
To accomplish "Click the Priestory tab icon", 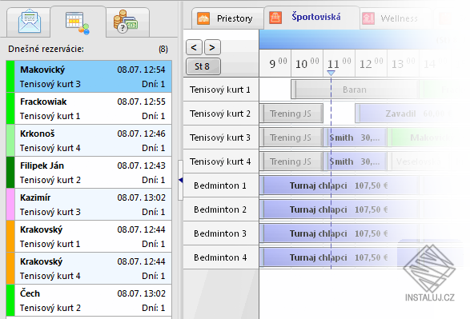I will coord(203,18).
